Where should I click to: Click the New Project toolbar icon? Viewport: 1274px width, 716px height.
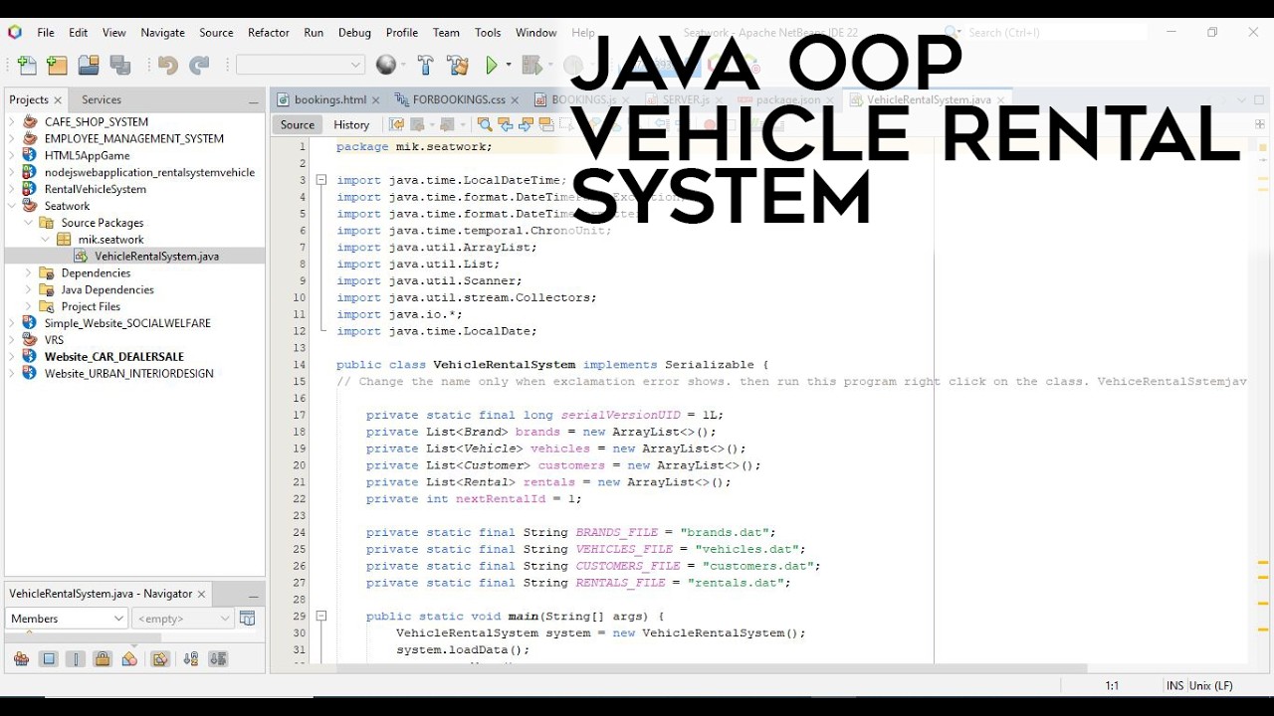58,66
